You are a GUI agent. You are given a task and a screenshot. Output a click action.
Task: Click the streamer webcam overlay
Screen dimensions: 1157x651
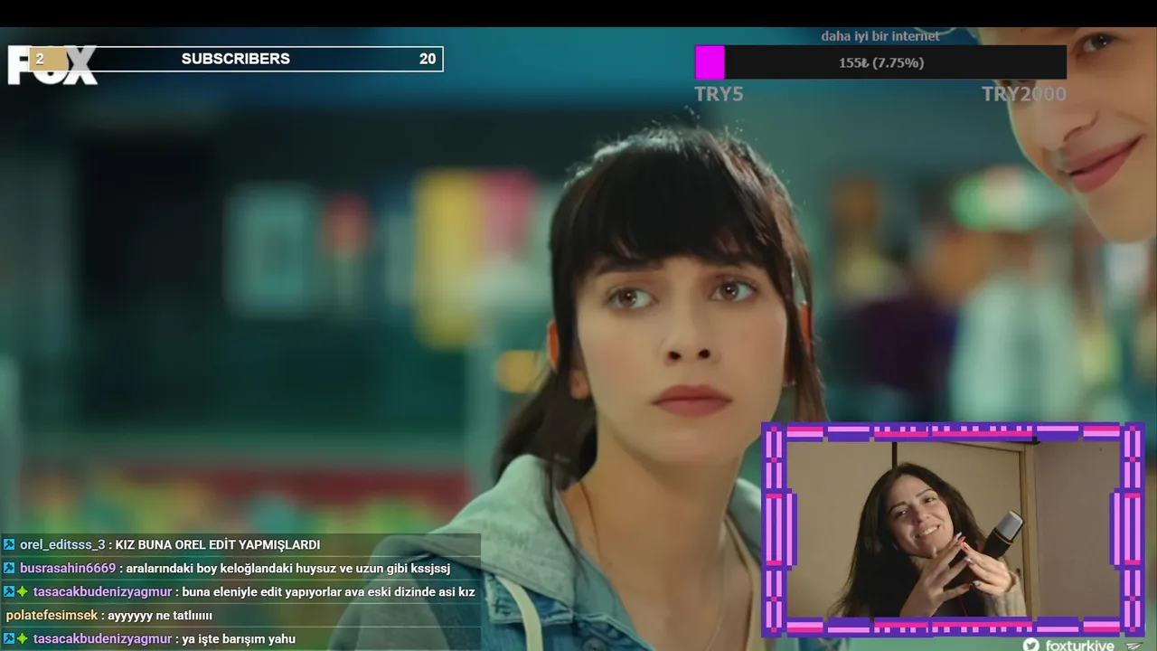pyautogui.click(x=953, y=529)
